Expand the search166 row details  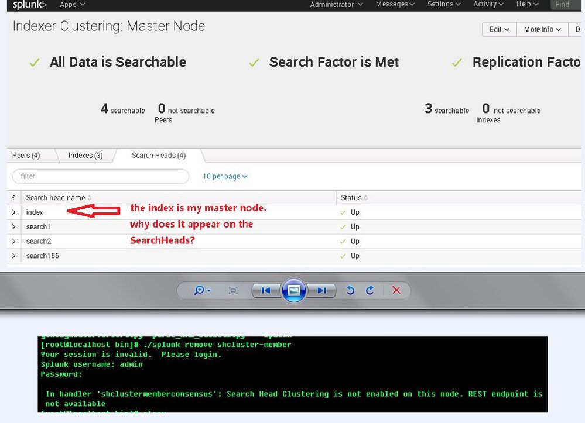(14, 256)
